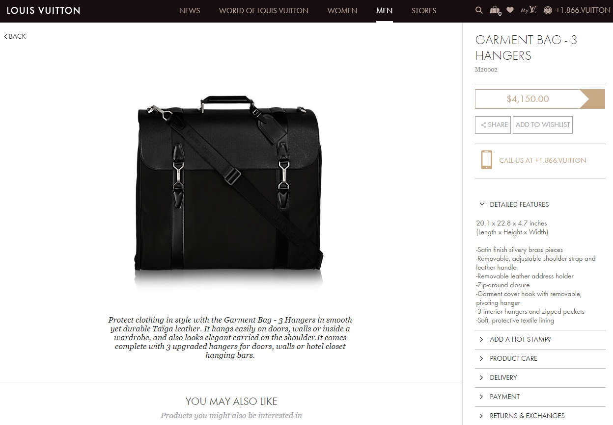Viewport: 613px width, 425px height.
Task: Open the World of Louis Vuitton menu
Action: click(x=264, y=10)
